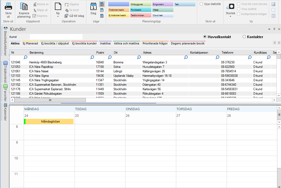The image size is (281, 188).
Task: Click the small Kopiera button
Action: [x=40, y=16]
